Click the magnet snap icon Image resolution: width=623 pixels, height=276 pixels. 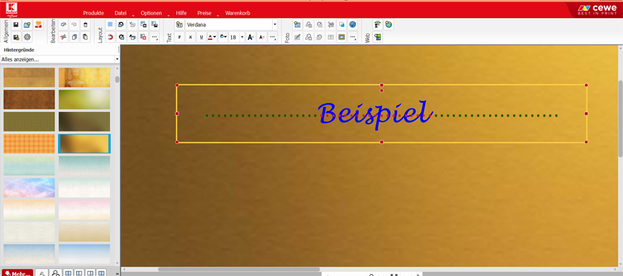click(x=111, y=37)
